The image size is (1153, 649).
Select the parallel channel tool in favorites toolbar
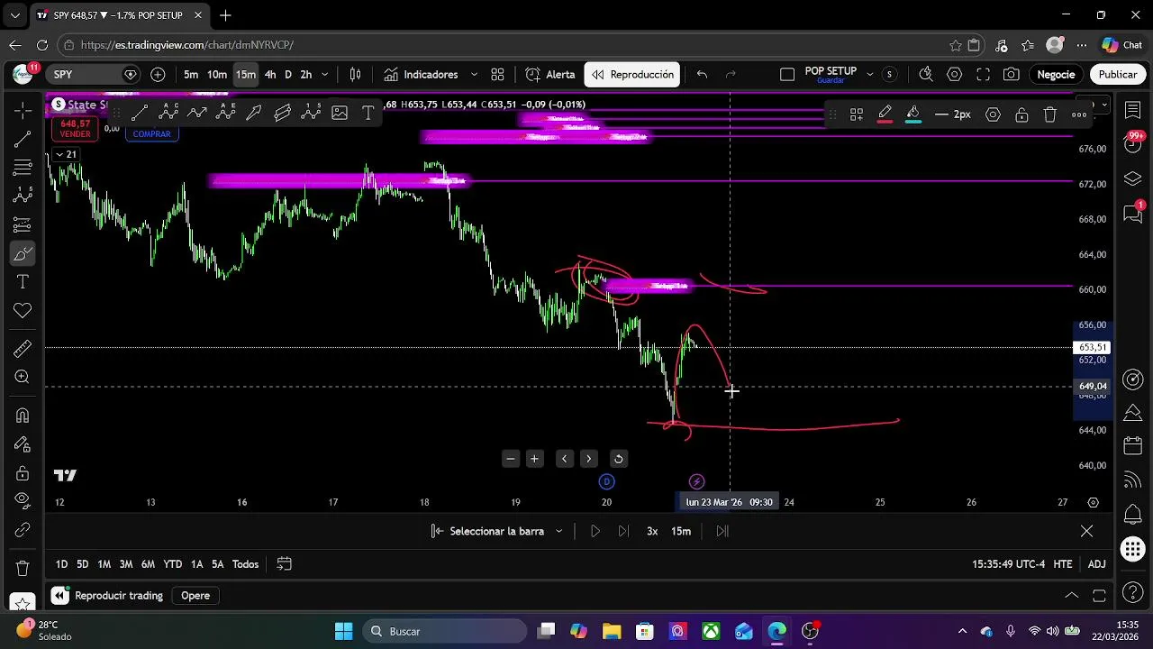(x=283, y=113)
